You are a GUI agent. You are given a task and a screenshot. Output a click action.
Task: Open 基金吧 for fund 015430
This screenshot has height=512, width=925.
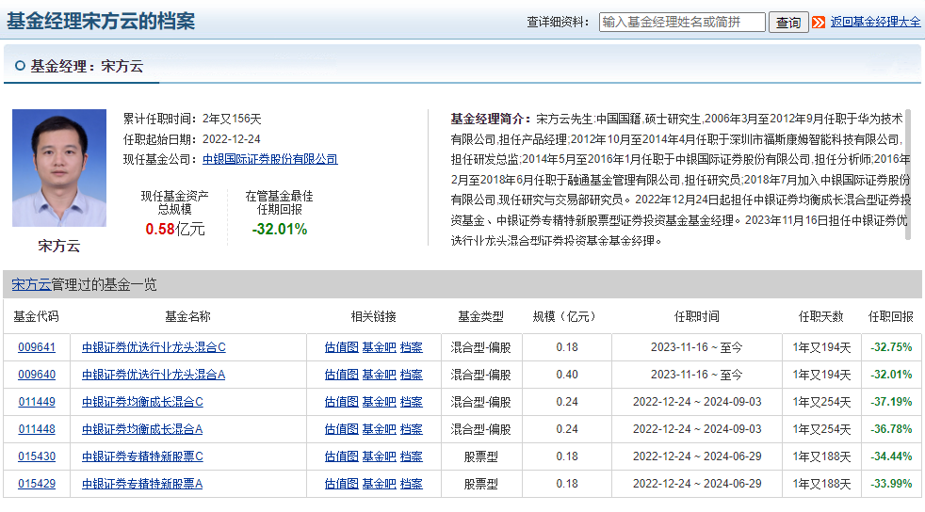379,456
